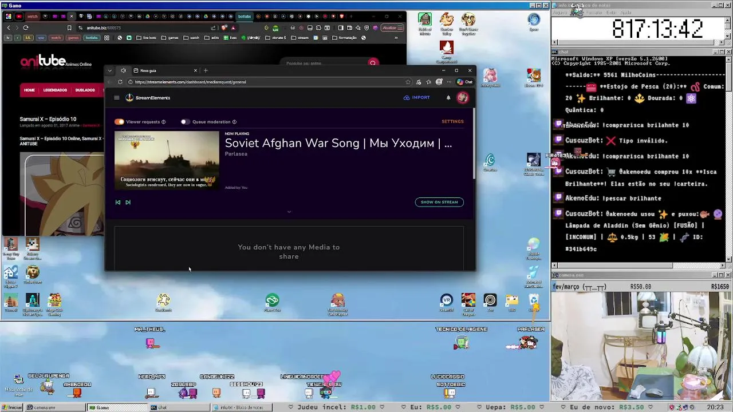
Task: Open the formatação bookmark folder
Action: (x=344, y=38)
